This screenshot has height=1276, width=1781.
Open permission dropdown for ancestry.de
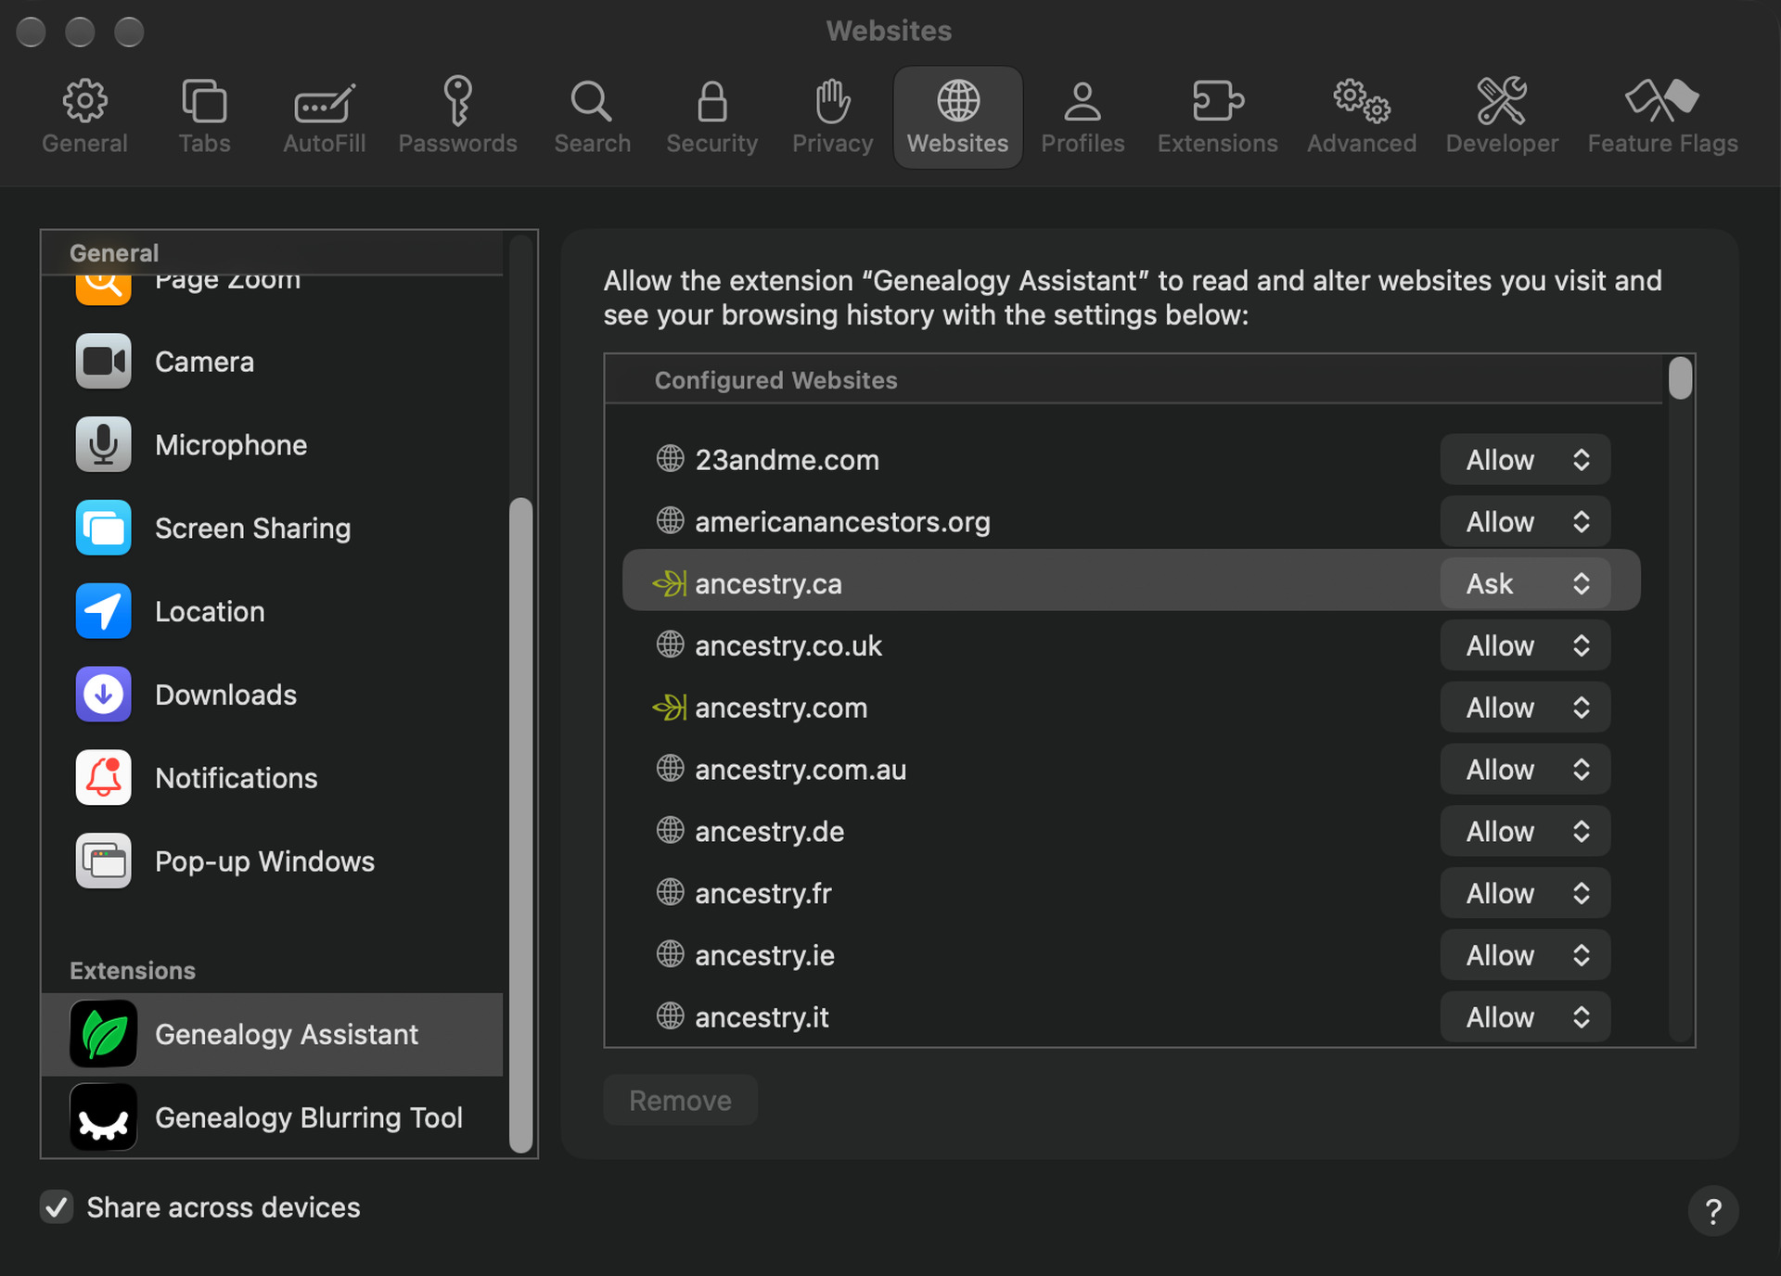tap(1525, 832)
